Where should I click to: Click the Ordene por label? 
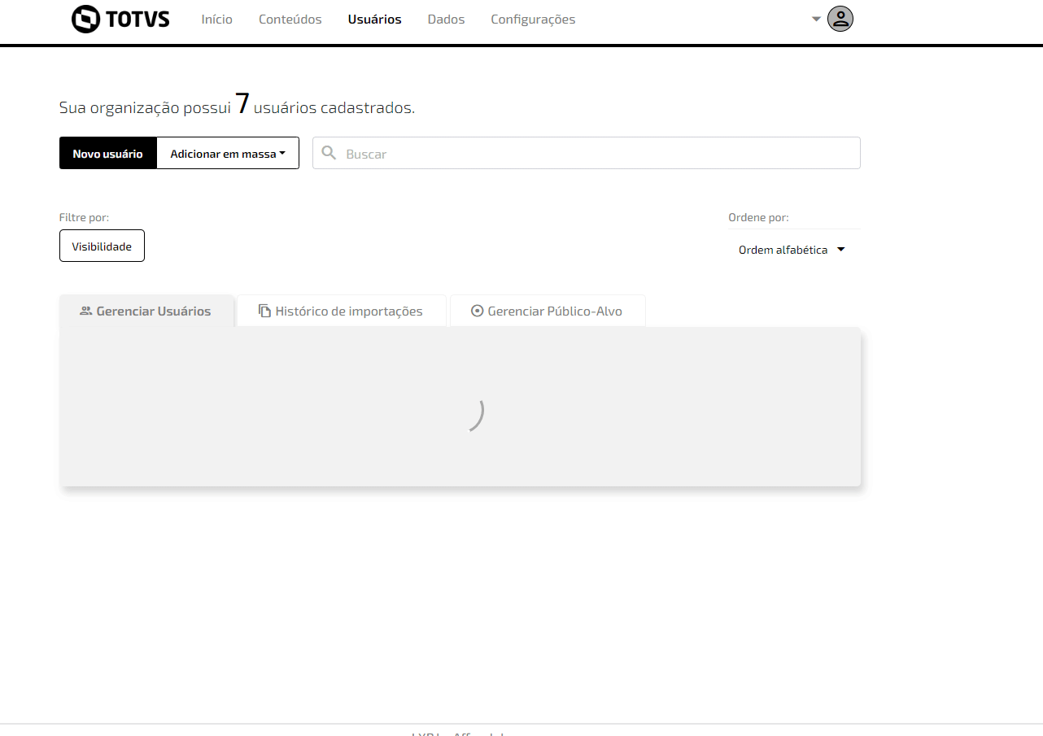coord(758,217)
